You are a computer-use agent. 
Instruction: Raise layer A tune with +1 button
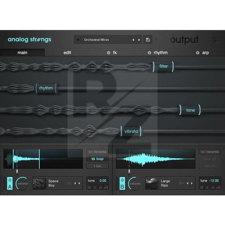(100, 187)
